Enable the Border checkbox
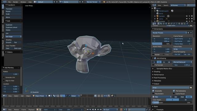 click(x=153, y=55)
